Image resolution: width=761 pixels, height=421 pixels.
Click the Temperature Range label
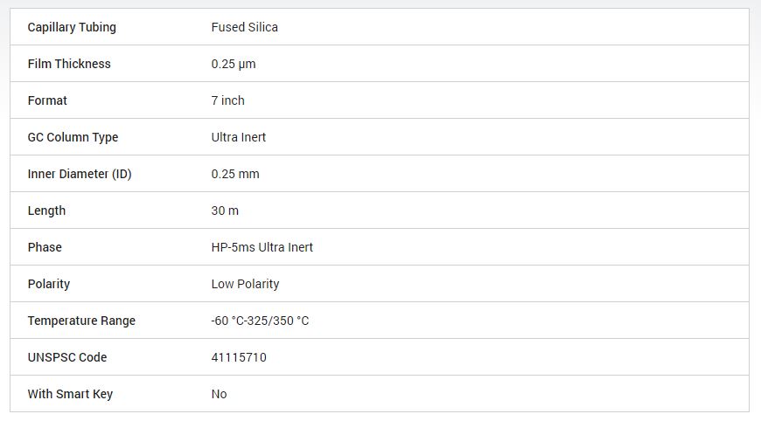tap(81, 321)
